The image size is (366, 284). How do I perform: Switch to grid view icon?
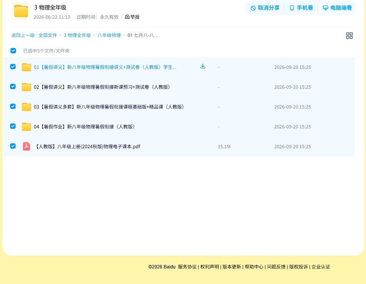point(349,35)
